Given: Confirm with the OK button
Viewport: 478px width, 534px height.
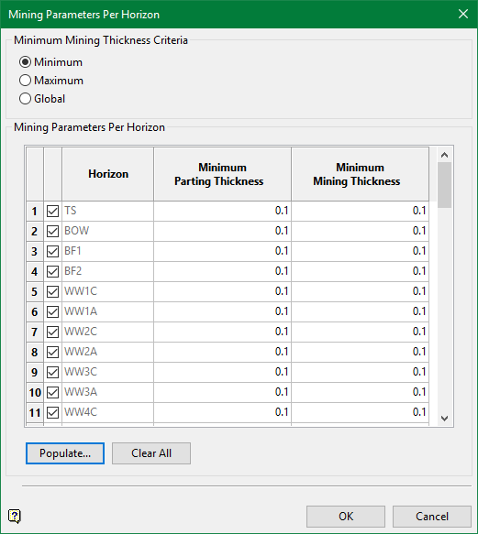Looking at the screenshot, I should click(x=346, y=517).
